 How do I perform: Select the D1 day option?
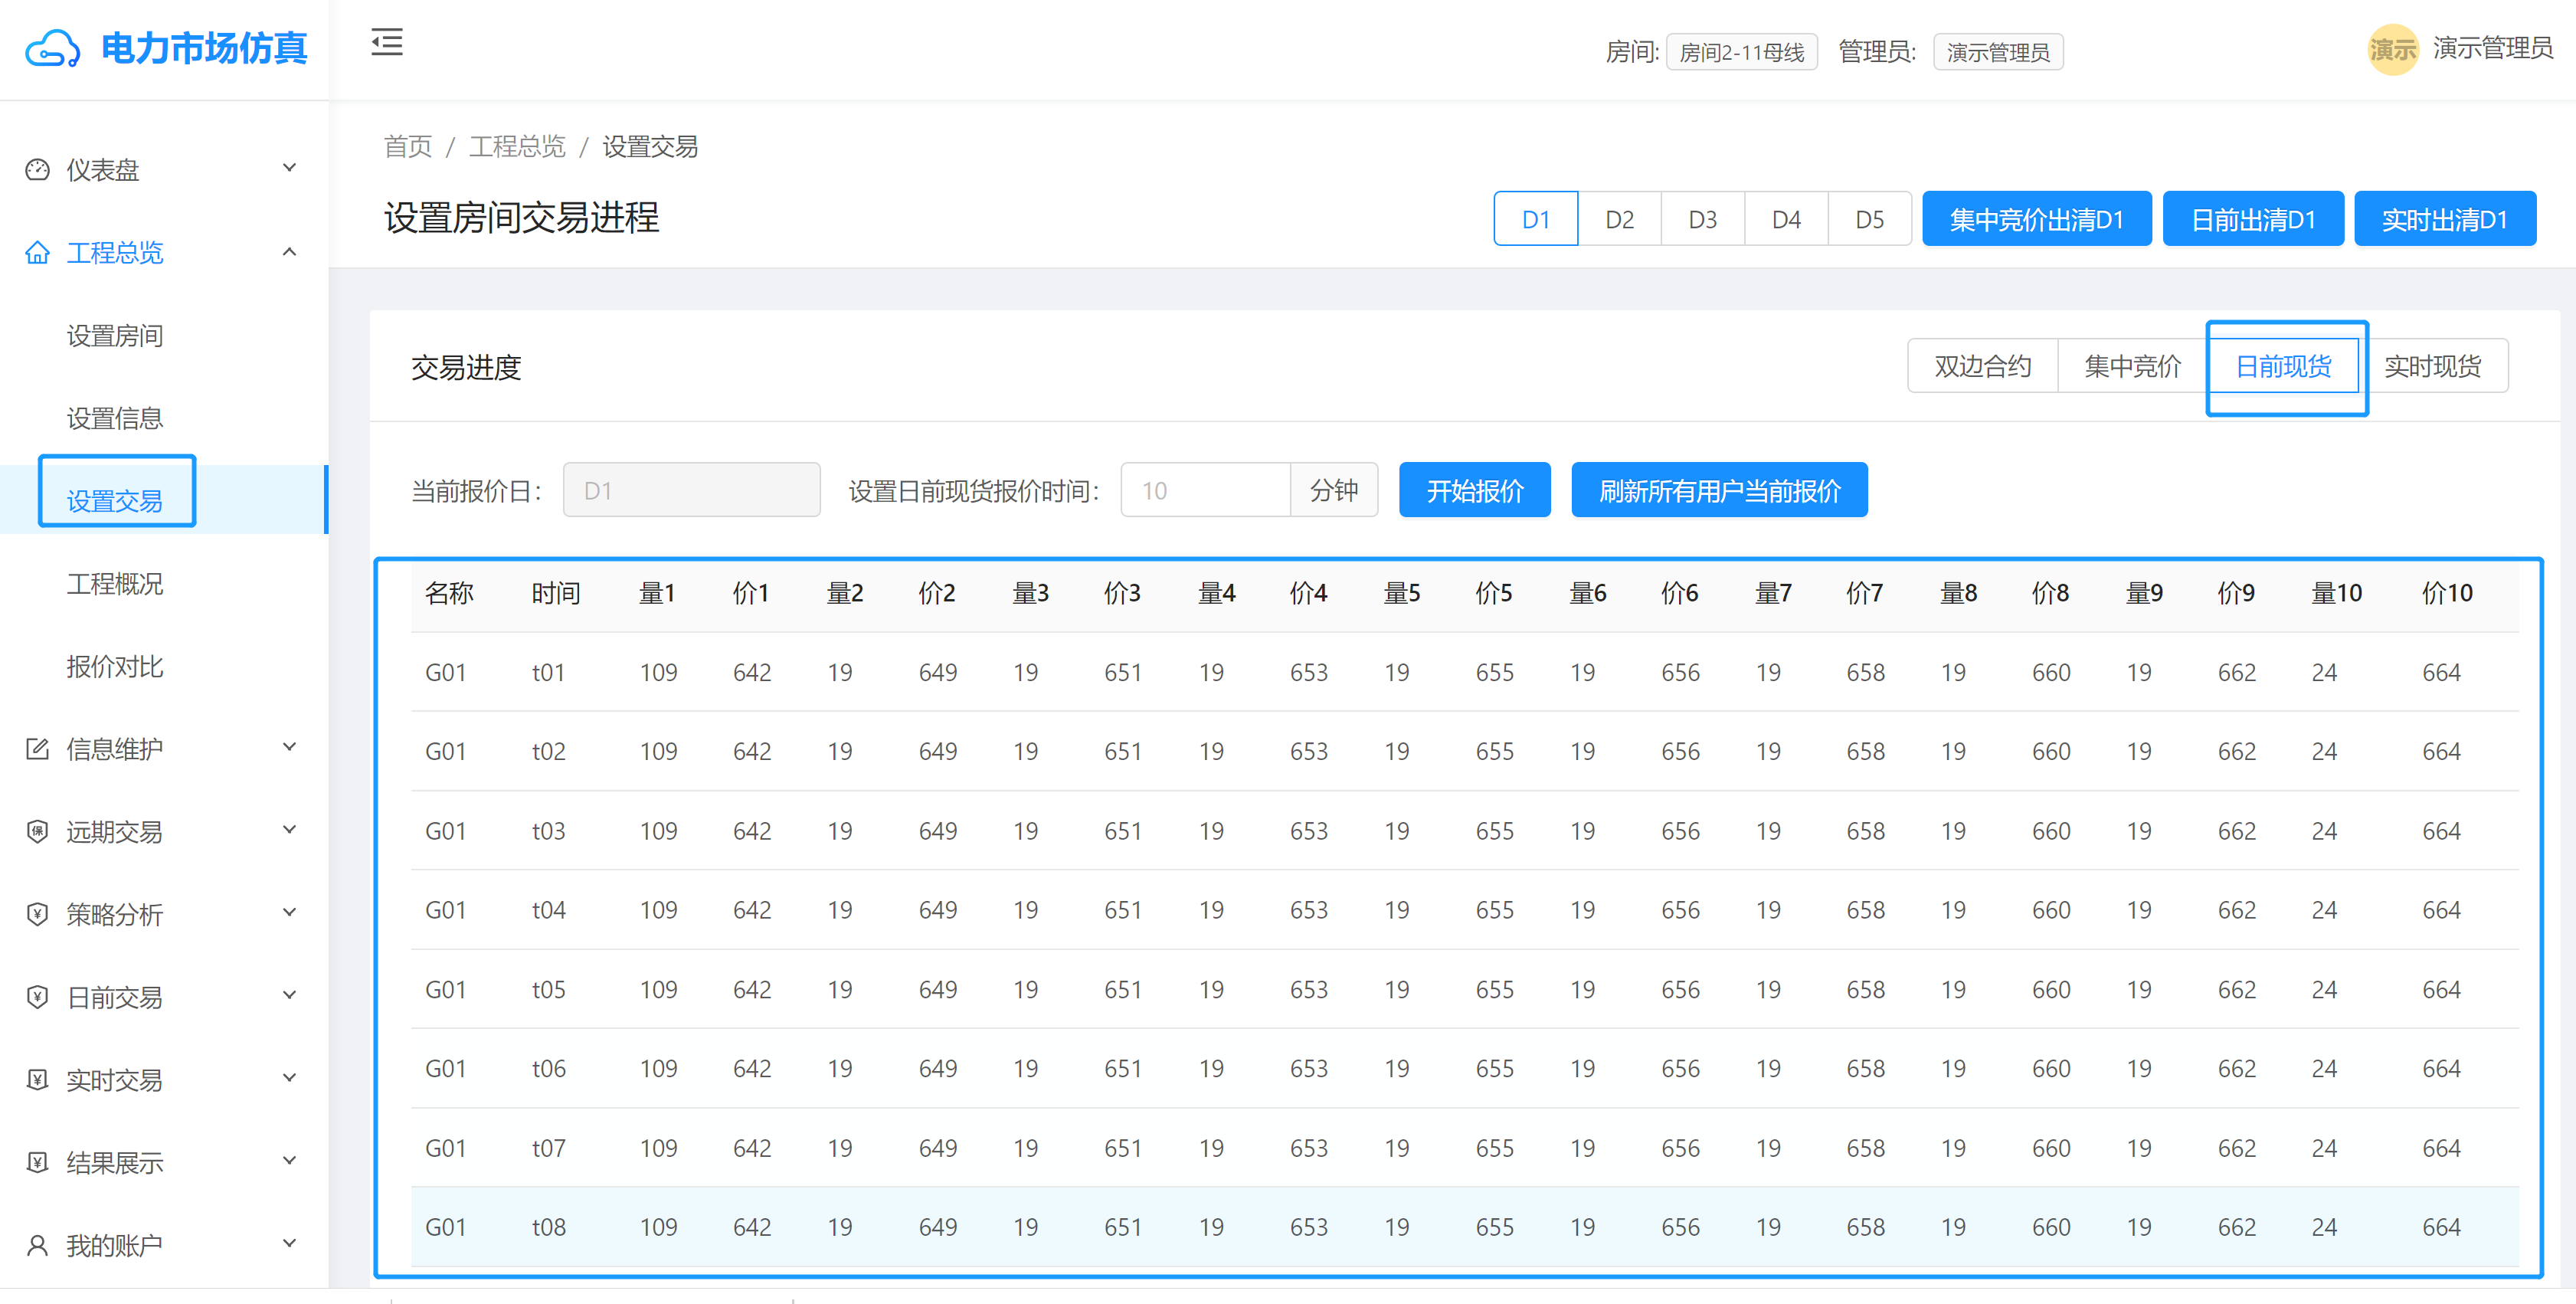(x=1536, y=219)
